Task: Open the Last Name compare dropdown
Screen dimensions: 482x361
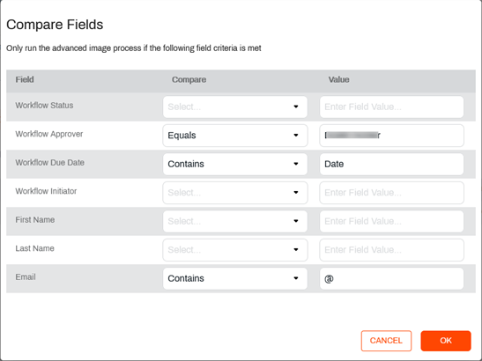Action: pos(235,250)
